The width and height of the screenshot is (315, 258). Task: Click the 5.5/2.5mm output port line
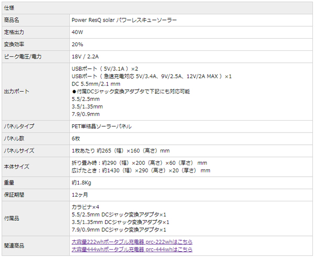click(x=86, y=99)
